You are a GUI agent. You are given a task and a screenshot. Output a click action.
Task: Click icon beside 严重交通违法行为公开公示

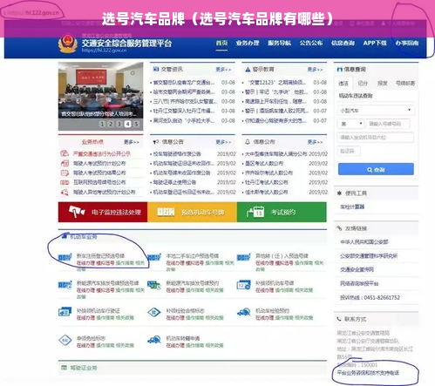click(x=65, y=153)
